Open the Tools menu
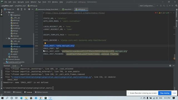The width and height of the screenshot is (178, 100). coord(44,2)
